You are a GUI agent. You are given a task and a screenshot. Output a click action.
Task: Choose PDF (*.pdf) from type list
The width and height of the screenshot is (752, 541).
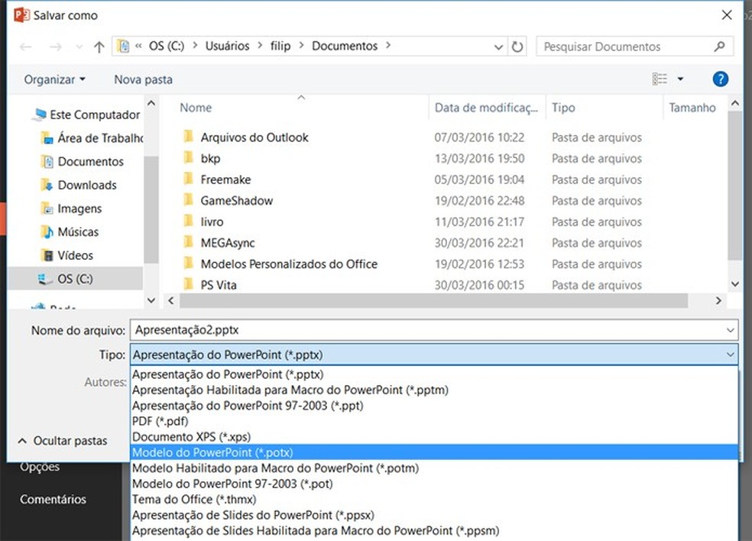point(160,421)
